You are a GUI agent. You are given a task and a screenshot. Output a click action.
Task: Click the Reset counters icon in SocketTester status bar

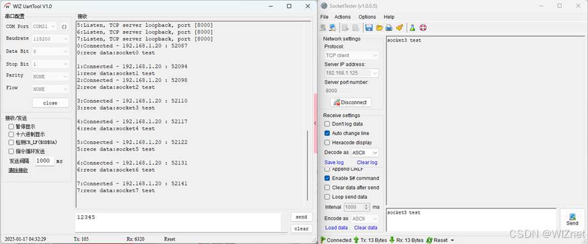tap(430, 240)
